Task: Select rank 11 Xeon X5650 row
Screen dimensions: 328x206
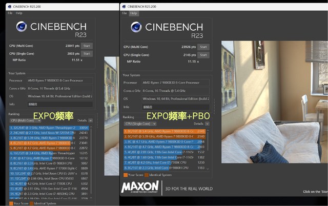Action: (x=49, y=179)
